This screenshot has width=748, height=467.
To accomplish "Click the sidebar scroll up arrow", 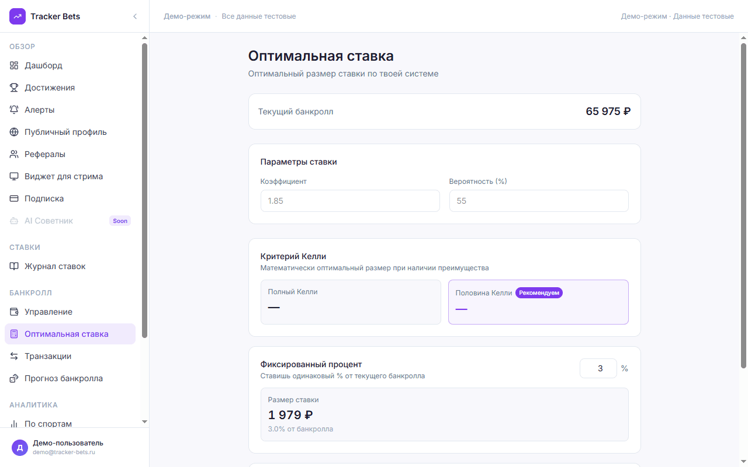I will (x=144, y=39).
